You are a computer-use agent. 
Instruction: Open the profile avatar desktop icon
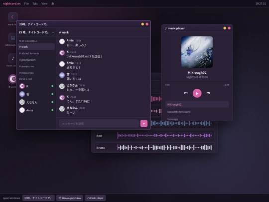(12, 79)
